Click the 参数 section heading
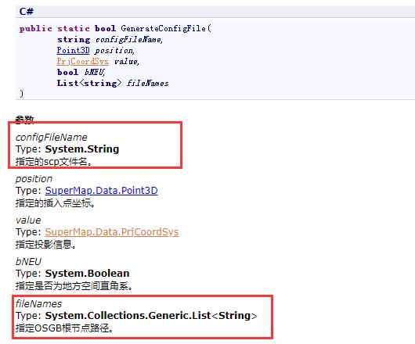Screen dimensions: 415x344 [x=24, y=120]
